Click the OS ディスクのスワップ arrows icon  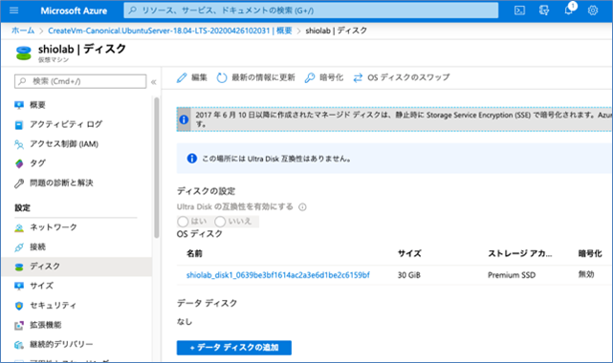[358, 77]
